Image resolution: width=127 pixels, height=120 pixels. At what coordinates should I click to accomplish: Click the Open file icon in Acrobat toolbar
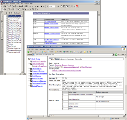3,6
